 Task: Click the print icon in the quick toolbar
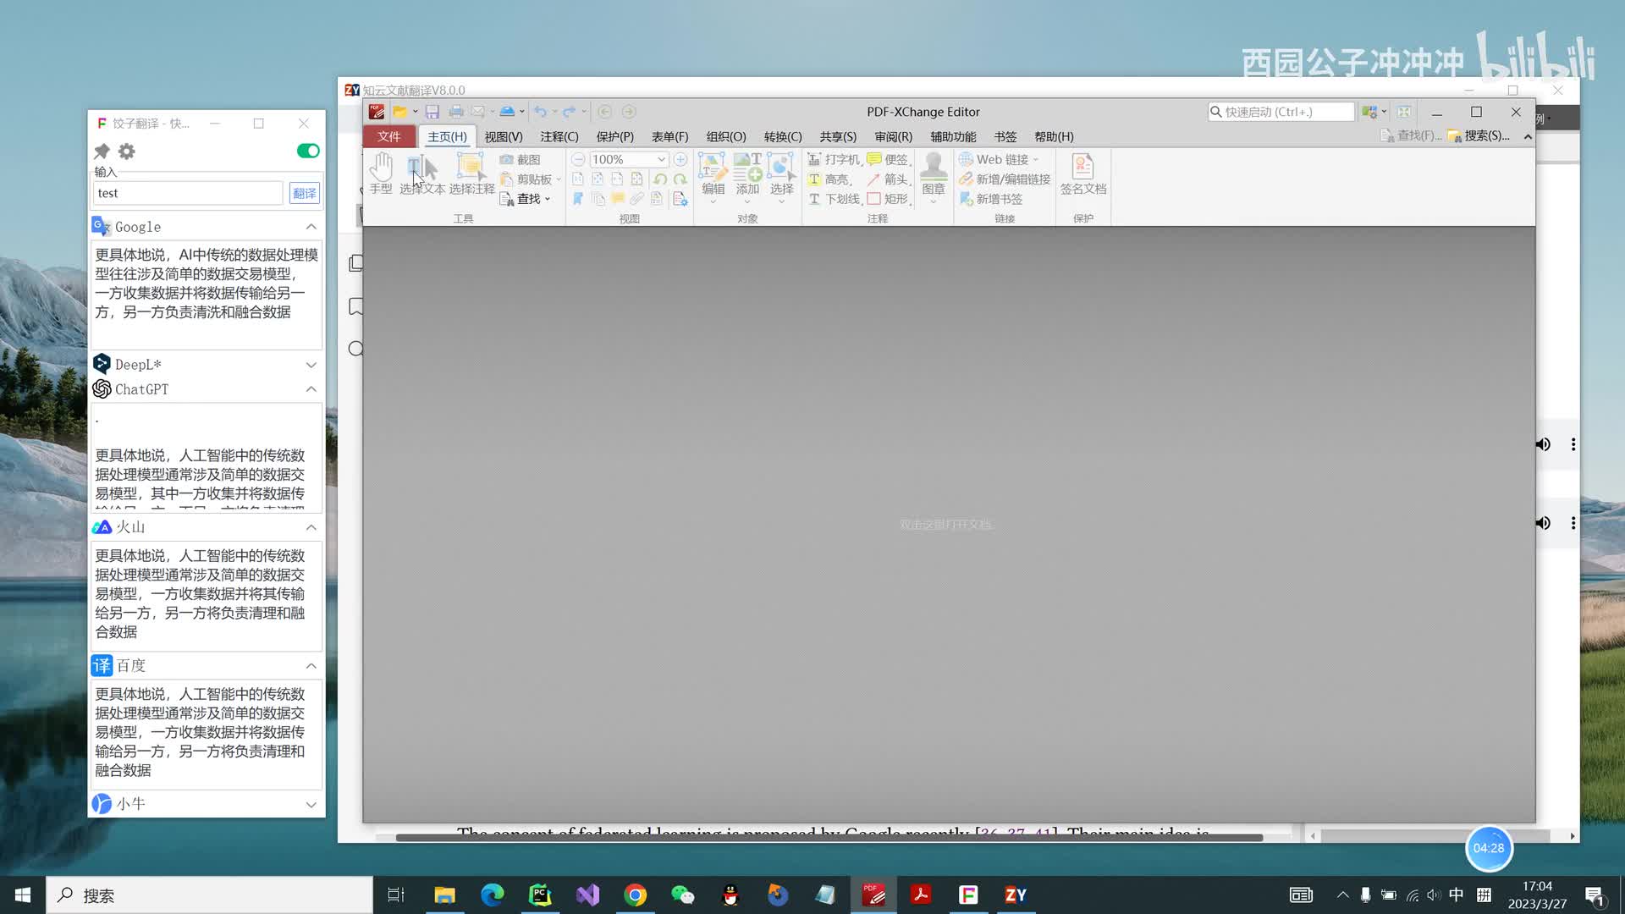coord(456,112)
